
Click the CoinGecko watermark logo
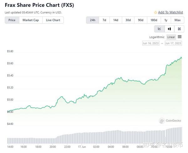(162, 120)
